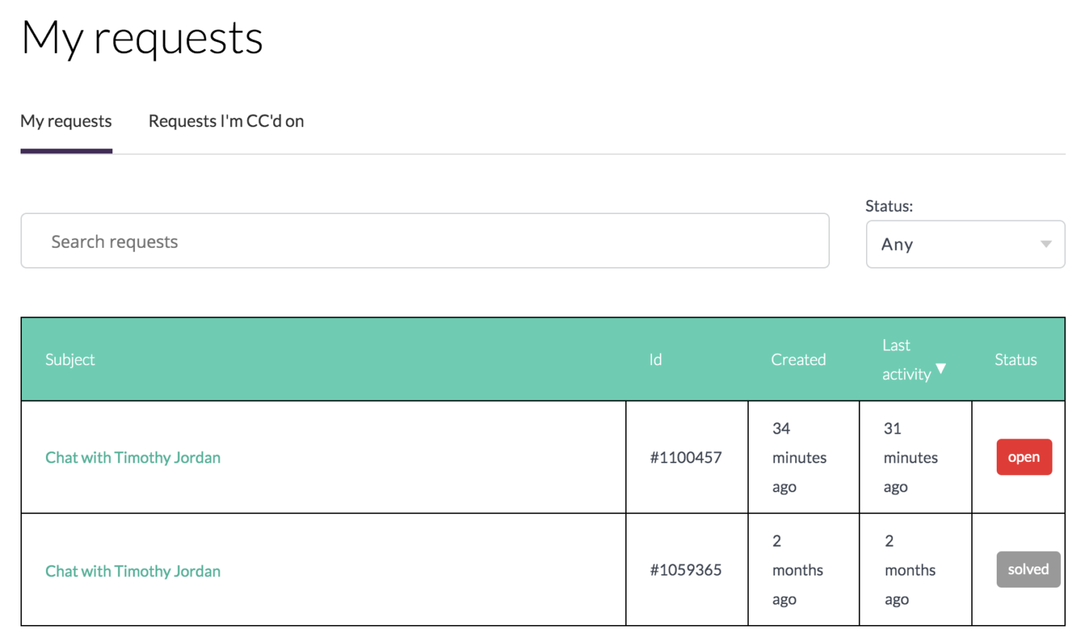Sort by the Id column header
1085x642 pixels.
[656, 359]
